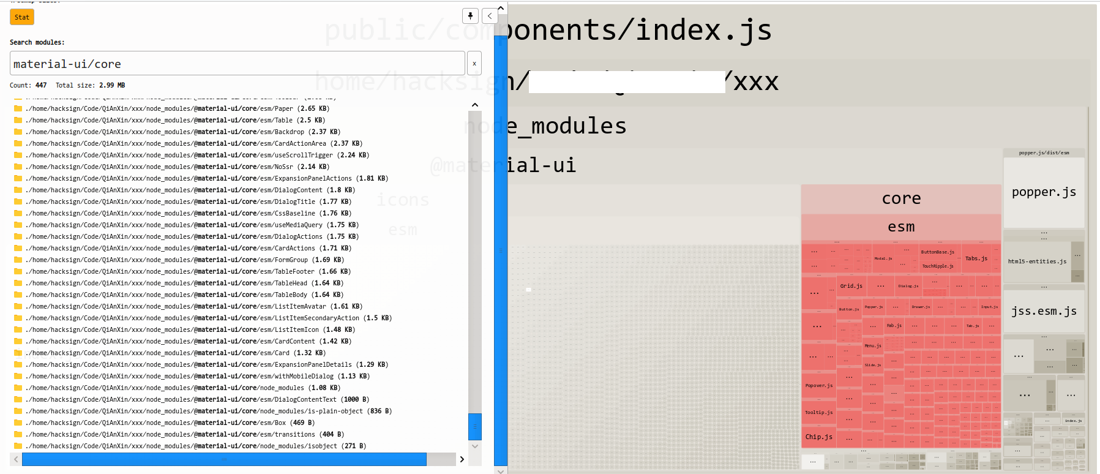The image size is (1100, 474).
Task: Click the html5-entities.js treemap block
Action: pos(1037,261)
